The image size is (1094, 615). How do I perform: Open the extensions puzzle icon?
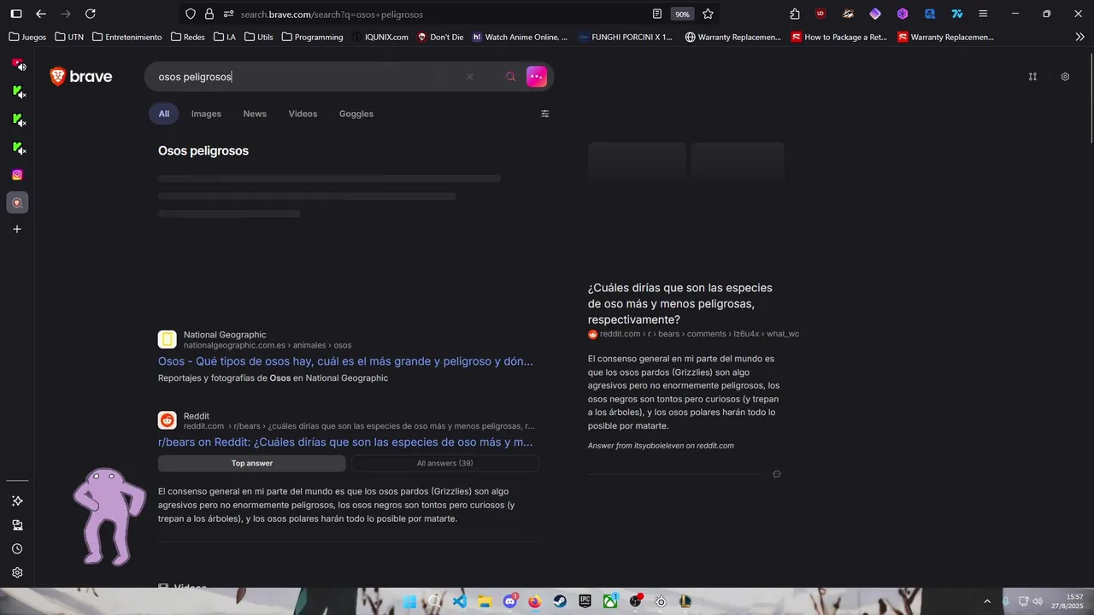pyautogui.click(x=795, y=14)
